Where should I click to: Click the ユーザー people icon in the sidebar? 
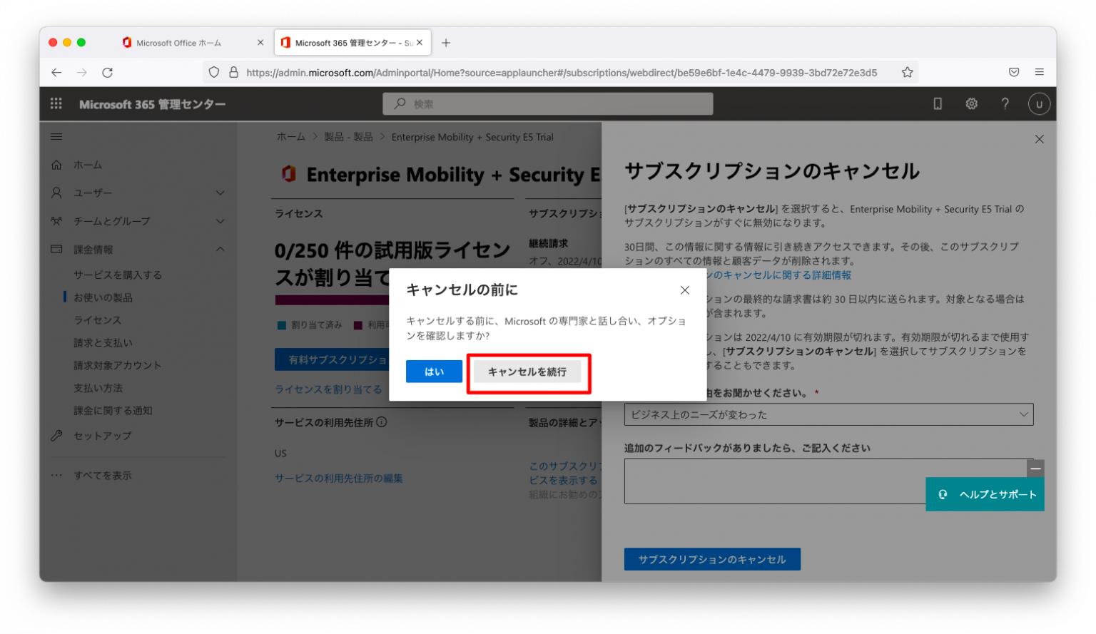coord(56,193)
